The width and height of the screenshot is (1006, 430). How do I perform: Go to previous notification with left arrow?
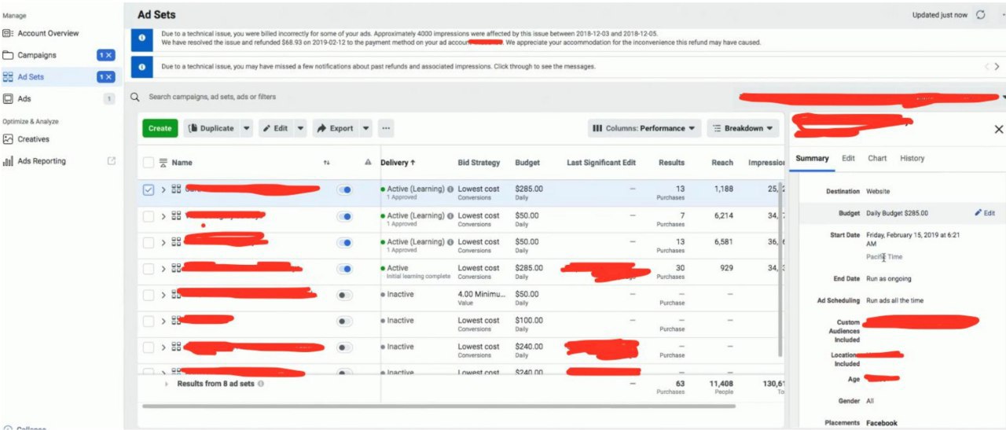987,67
